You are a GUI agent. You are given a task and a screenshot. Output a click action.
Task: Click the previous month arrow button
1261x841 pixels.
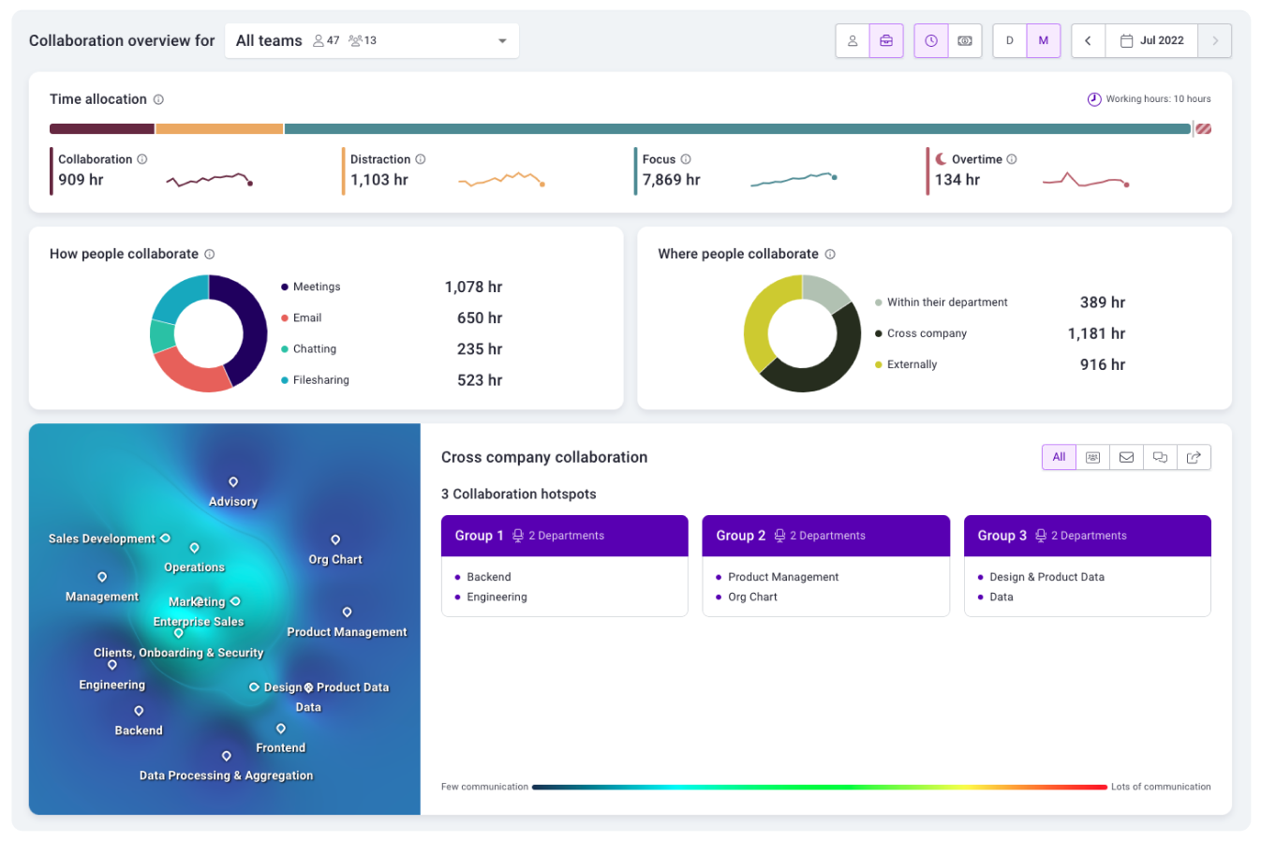pyautogui.click(x=1088, y=40)
